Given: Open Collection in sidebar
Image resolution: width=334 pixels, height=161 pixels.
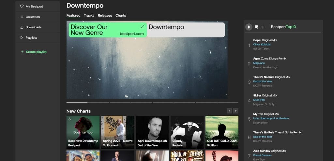Looking at the screenshot, I should [38, 17].
